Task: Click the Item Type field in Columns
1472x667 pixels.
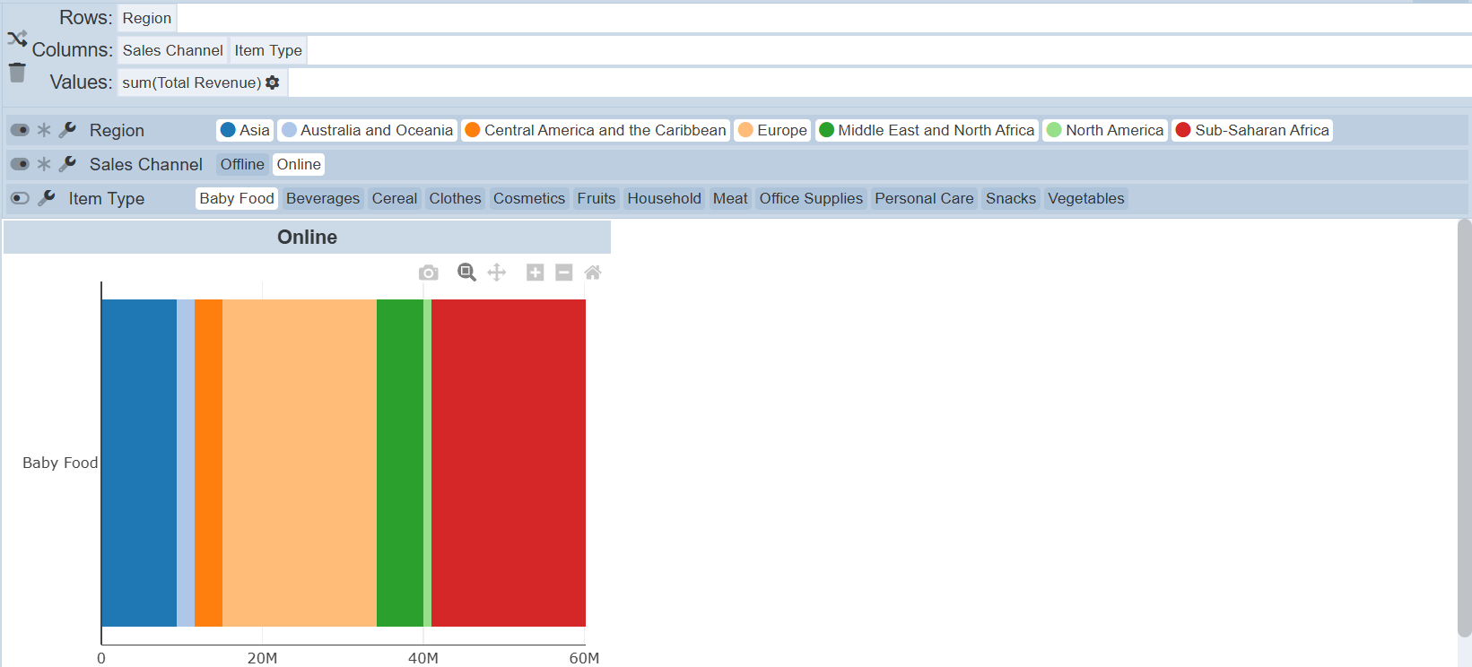Action: point(268,50)
